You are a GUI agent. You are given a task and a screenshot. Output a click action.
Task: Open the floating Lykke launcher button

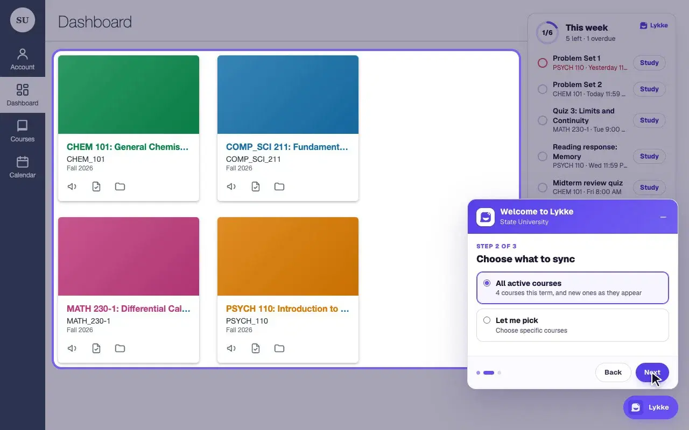(651, 407)
